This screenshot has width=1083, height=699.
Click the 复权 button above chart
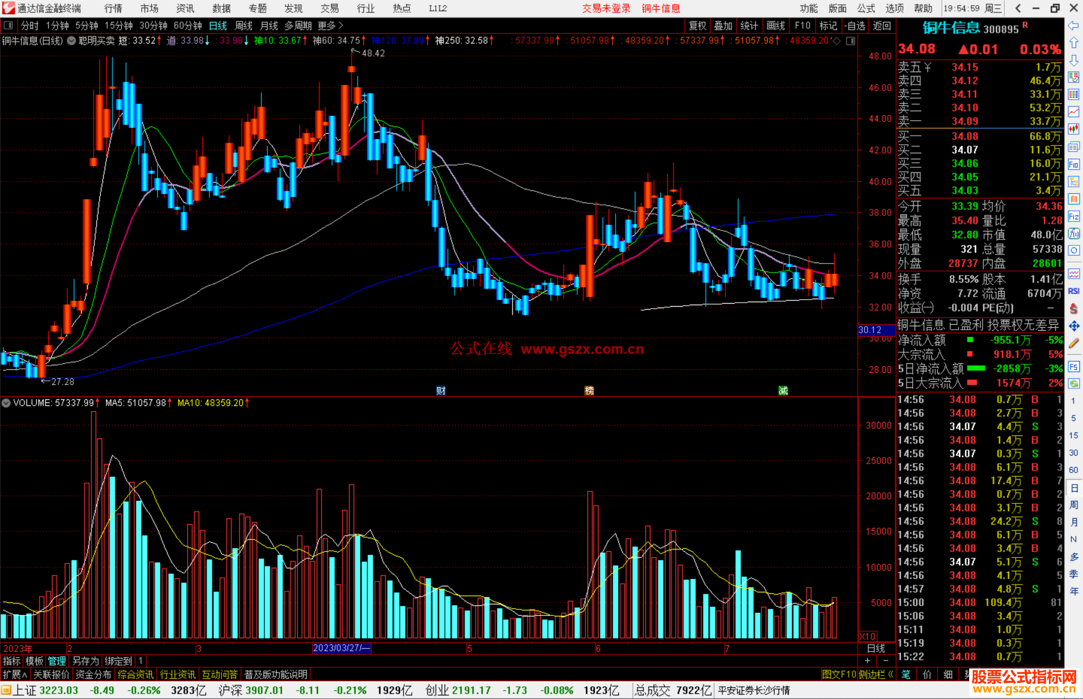[697, 26]
